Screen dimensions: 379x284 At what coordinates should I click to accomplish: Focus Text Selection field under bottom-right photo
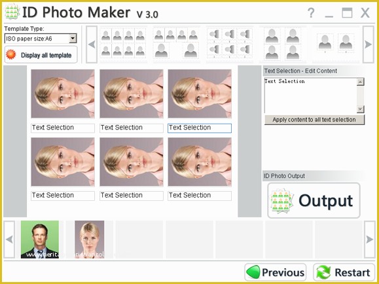pos(200,196)
